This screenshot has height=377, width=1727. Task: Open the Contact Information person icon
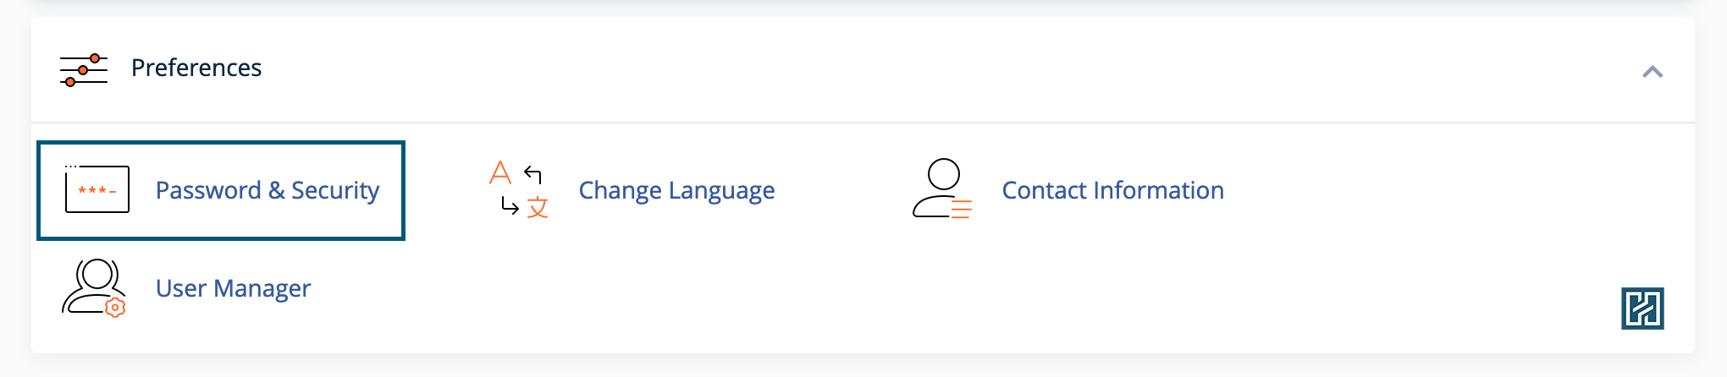point(942,188)
